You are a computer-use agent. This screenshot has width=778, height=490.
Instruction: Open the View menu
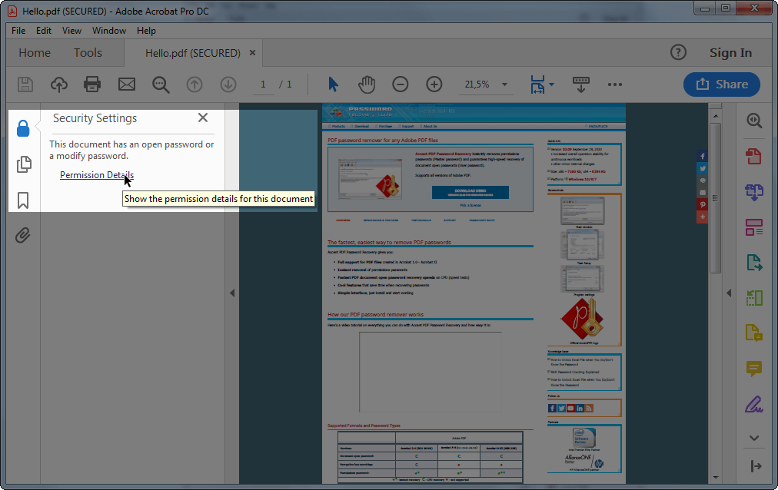click(71, 31)
